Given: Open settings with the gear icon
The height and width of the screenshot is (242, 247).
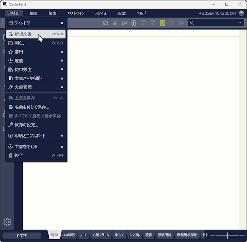Looking at the screenshot, I should (x=7, y=222).
